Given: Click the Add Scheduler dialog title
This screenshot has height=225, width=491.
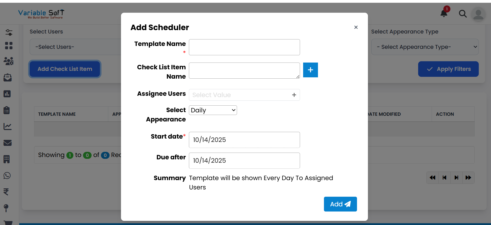Looking at the screenshot, I should coord(160,27).
